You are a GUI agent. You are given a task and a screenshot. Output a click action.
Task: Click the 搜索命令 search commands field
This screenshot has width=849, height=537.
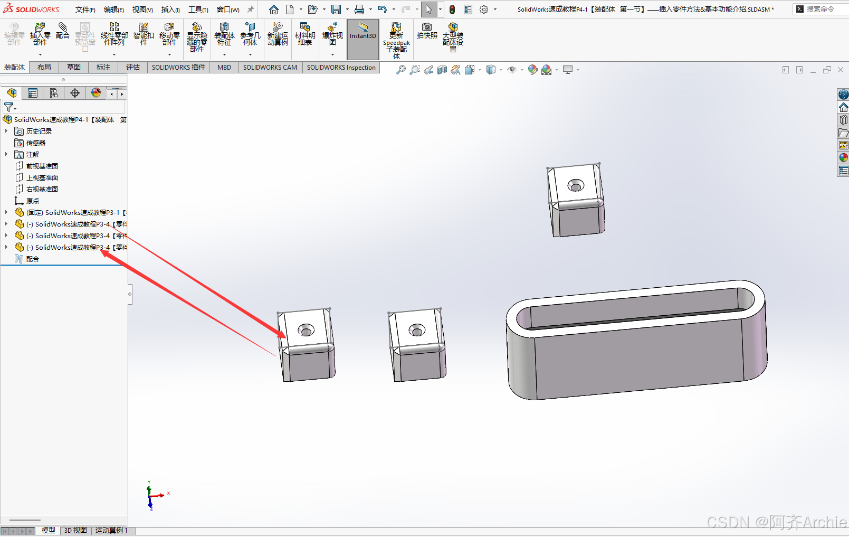point(820,9)
